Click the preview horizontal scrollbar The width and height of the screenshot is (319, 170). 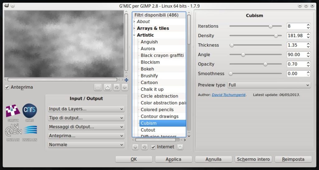tap(62, 80)
